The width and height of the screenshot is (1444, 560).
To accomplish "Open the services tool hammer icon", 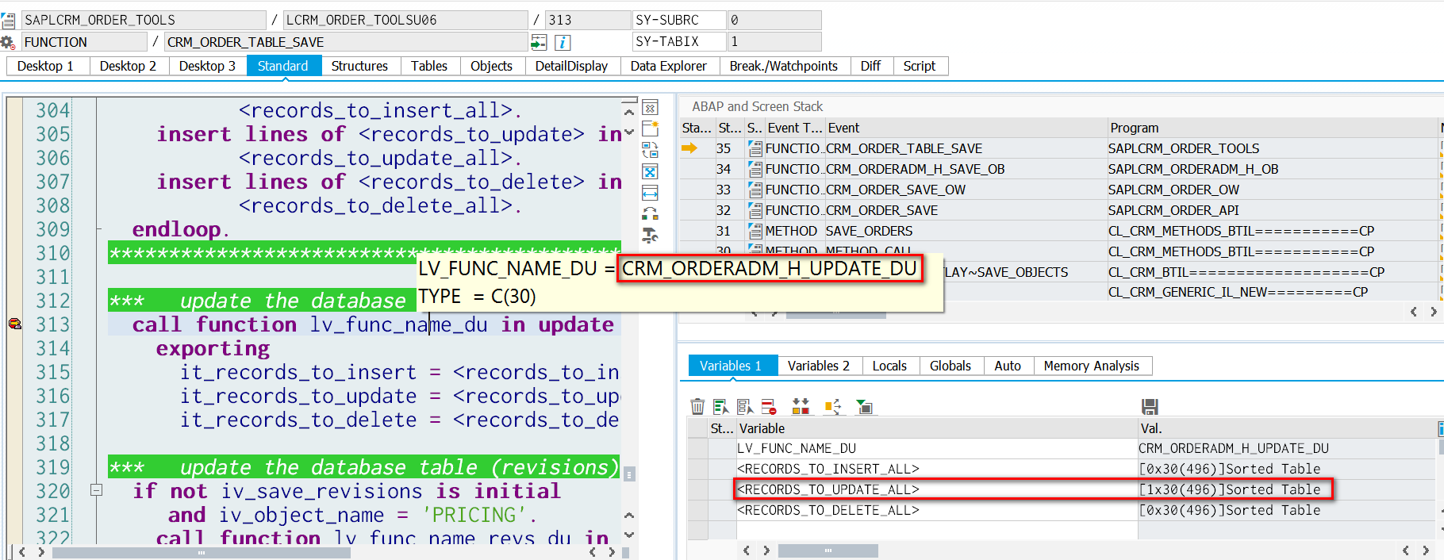I will click(x=650, y=236).
